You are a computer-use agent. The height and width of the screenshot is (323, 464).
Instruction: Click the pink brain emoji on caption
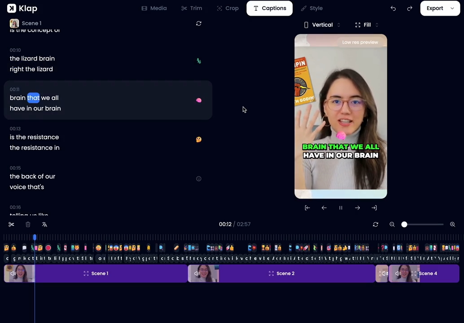pos(199,100)
